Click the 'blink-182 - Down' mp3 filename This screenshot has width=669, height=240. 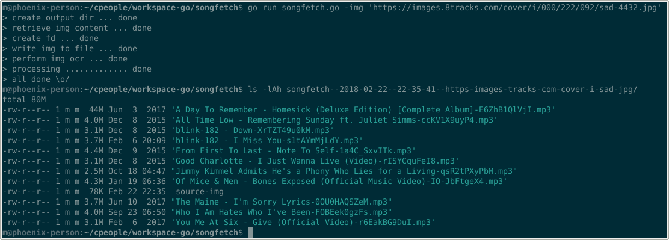click(x=252, y=131)
